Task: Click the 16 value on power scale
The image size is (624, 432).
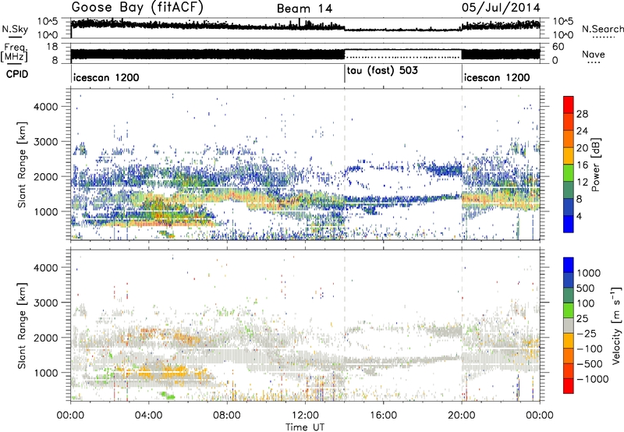Action: click(x=582, y=165)
